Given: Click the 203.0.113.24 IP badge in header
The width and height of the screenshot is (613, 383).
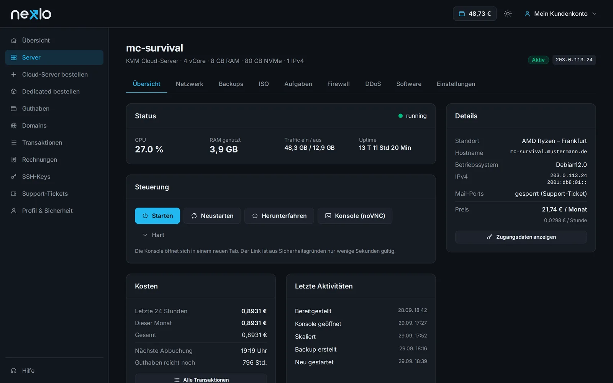Looking at the screenshot, I should coord(574,60).
